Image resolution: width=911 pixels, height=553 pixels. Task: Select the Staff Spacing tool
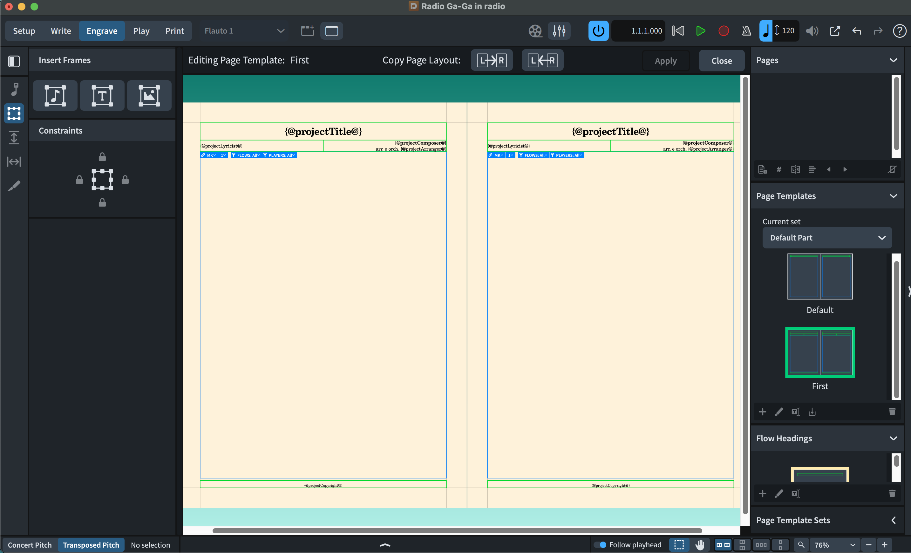tap(14, 138)
